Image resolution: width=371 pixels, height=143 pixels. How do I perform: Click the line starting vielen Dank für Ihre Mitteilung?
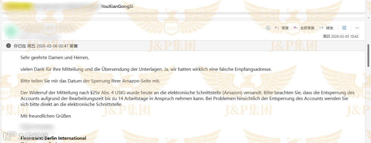pos(146,69)
